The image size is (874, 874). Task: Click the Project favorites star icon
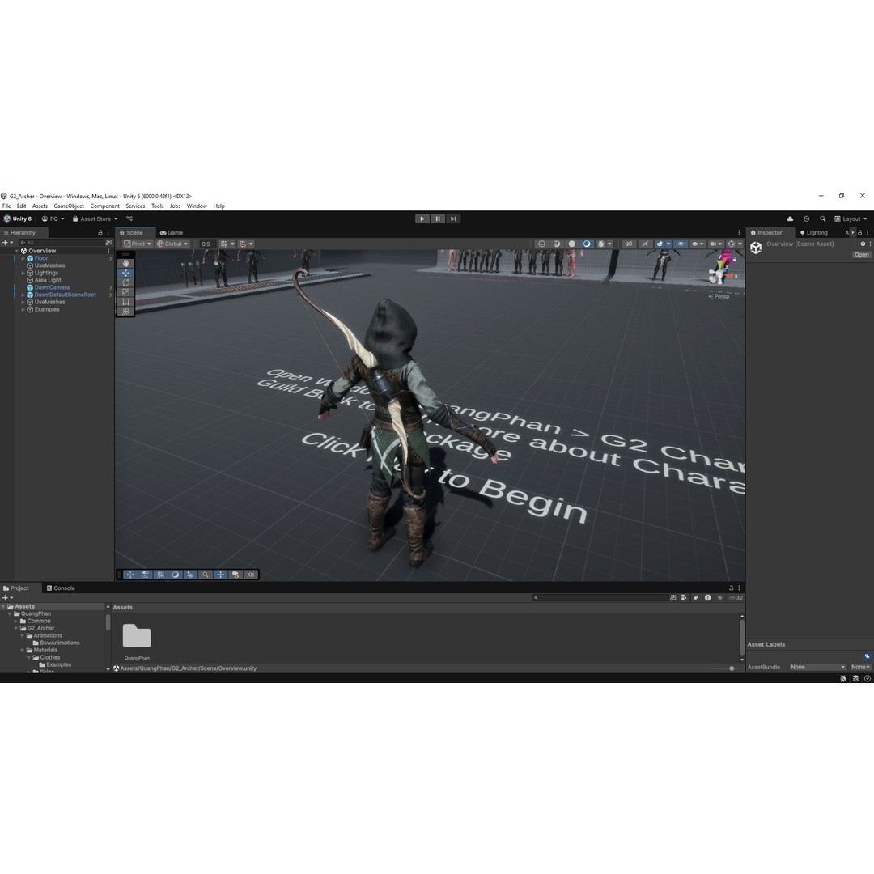pyautogui.click(x=719, y=597)
